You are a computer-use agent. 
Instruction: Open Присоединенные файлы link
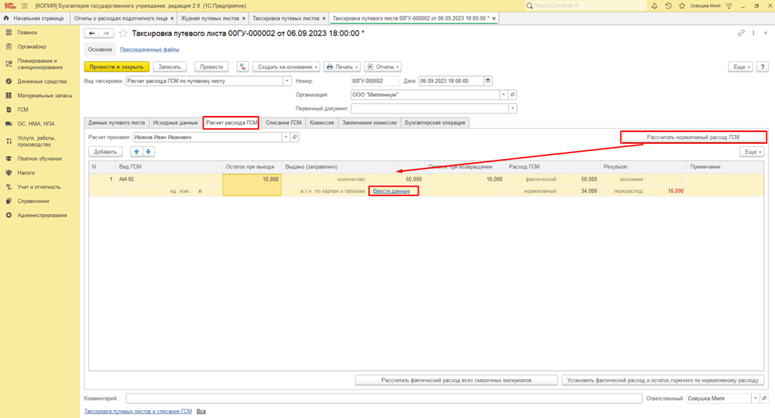[150, 49]
